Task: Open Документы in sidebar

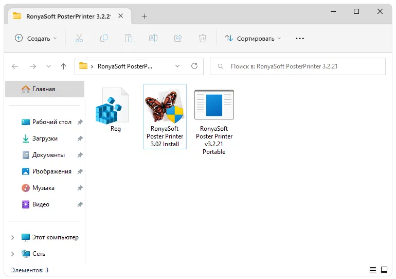Action: (x=48, y=155)
